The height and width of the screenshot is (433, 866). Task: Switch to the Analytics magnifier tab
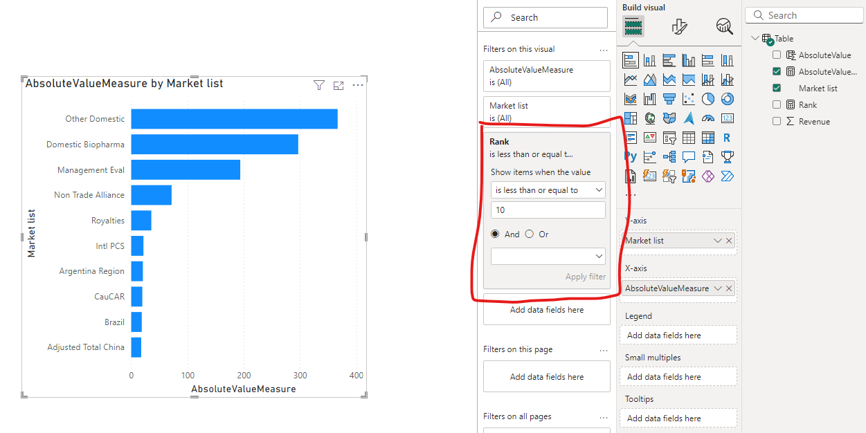coord(724,27)
